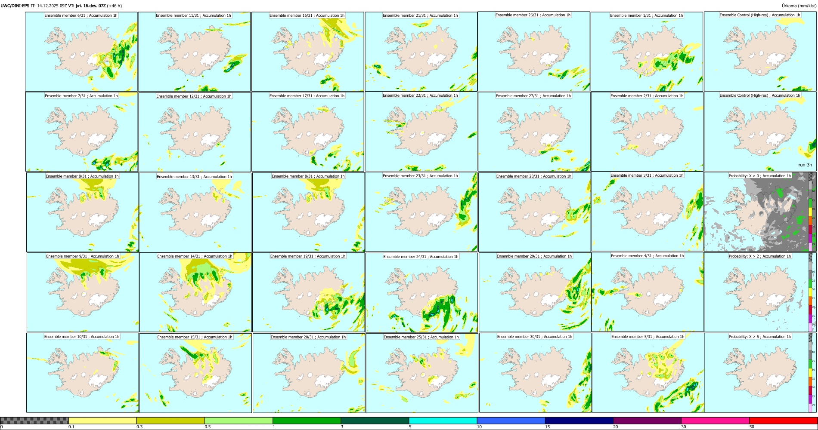Pick the pale yellow 0.1–0.3 legend swatch
Screen dimensions: 818x430
click(102, 421)
